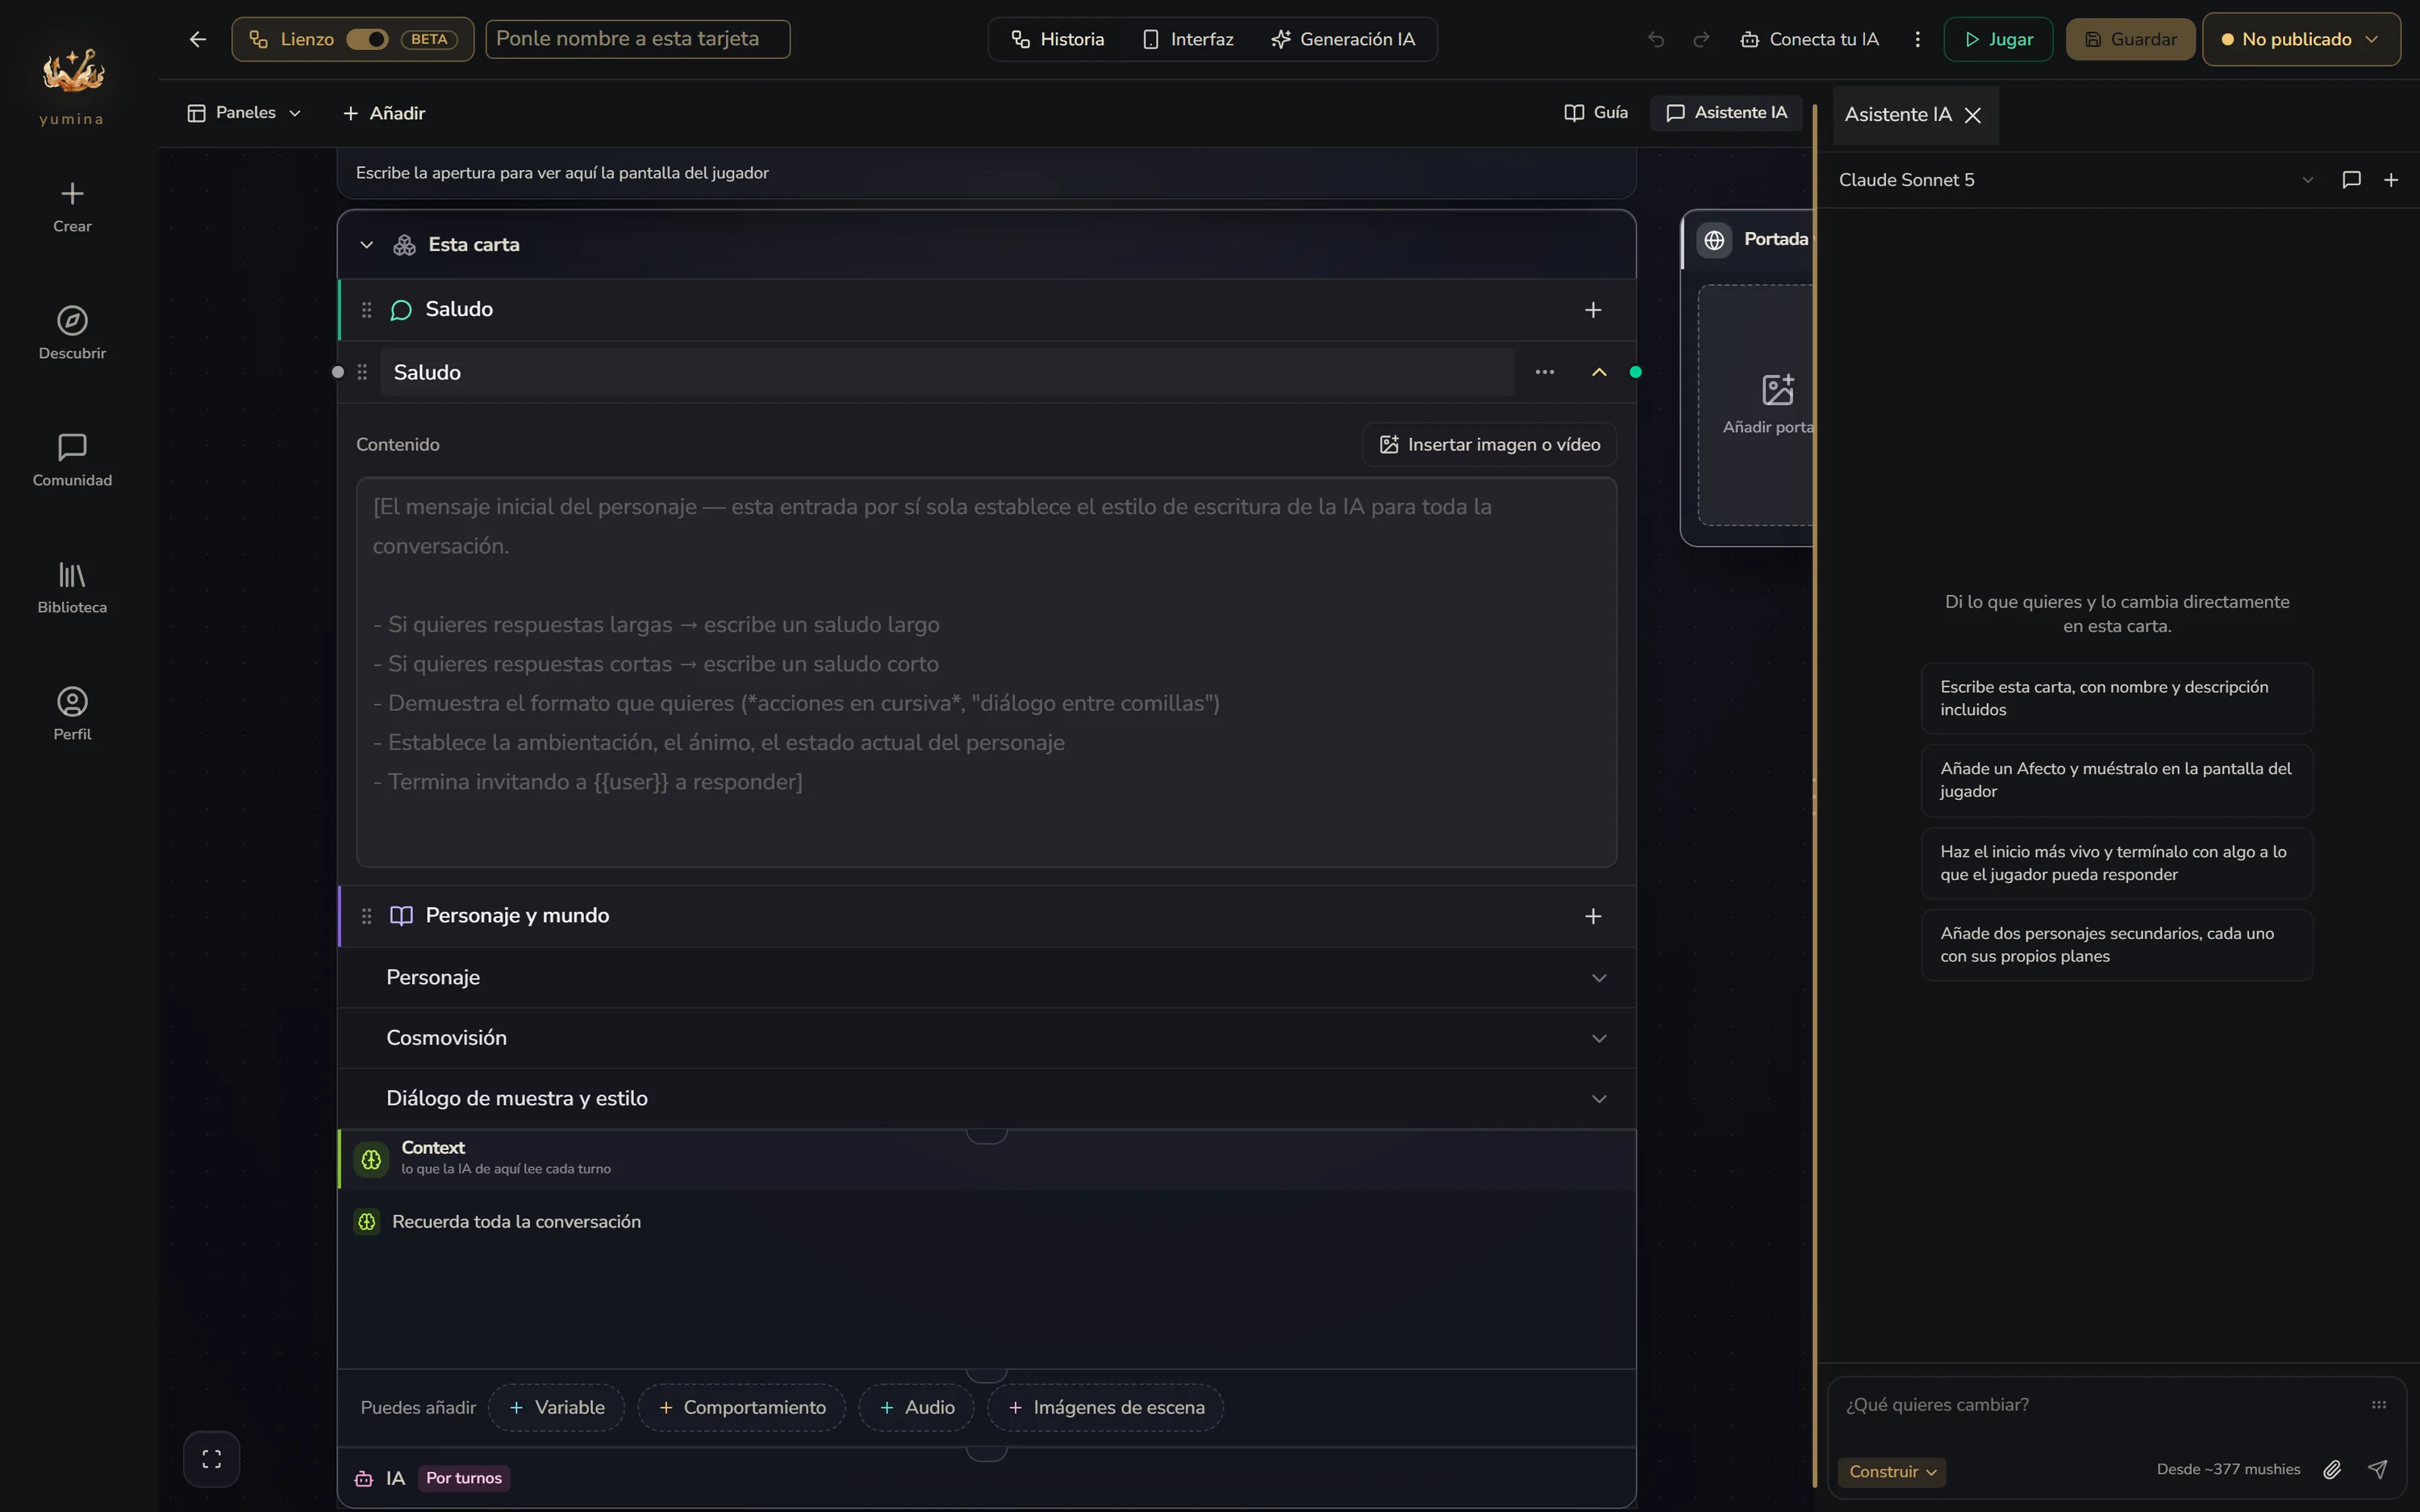The image size is (2420, 1512).
Task: Click the Añadir portada image icon
Action: (1778, 389)
